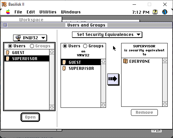173x138 pixels.
Task: Select the dimmed Groups radio in left list
Action: 40,46
